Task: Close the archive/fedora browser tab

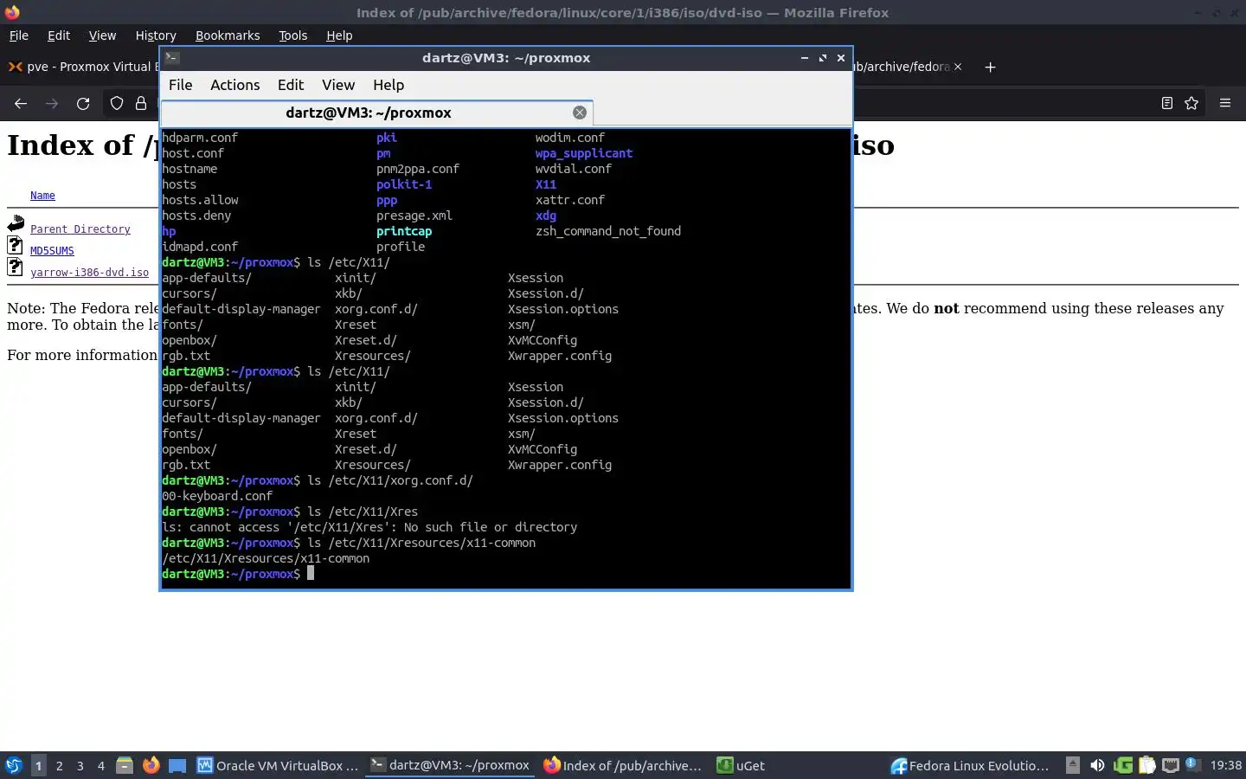Action: pyautogui.click(x=958, y=67)
